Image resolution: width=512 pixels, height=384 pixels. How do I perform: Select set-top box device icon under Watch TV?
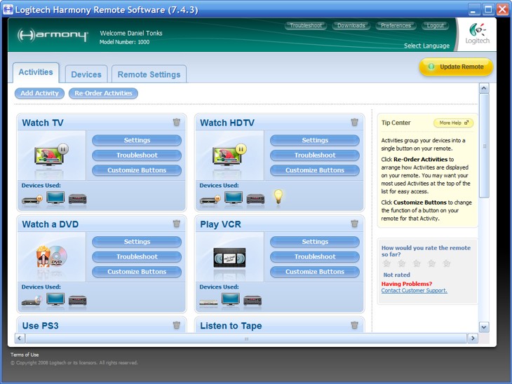pos(32,199)
